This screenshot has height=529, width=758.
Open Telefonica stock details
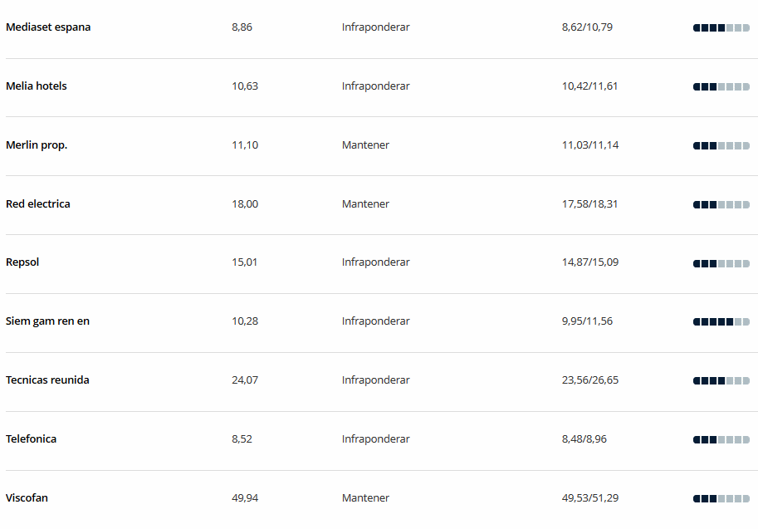click(x=31, y=439)
